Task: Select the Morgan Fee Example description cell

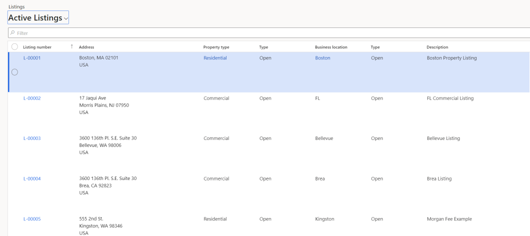Action: [x=449, y=219]
